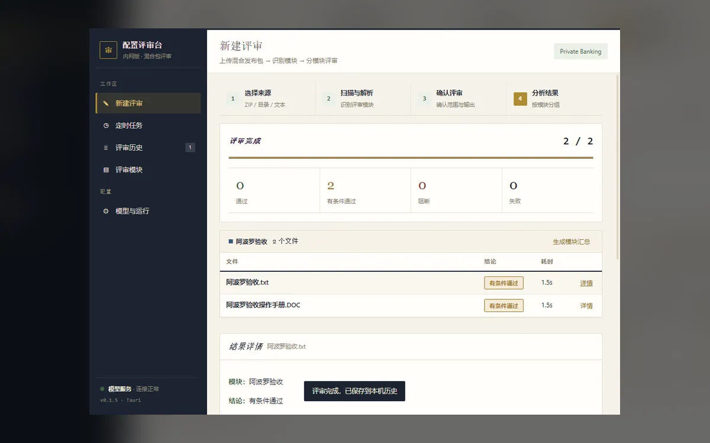This screenshot has height=443, width=710.
Task: Click the gear icon beside 模型与运行
Action: click(106, 211)
